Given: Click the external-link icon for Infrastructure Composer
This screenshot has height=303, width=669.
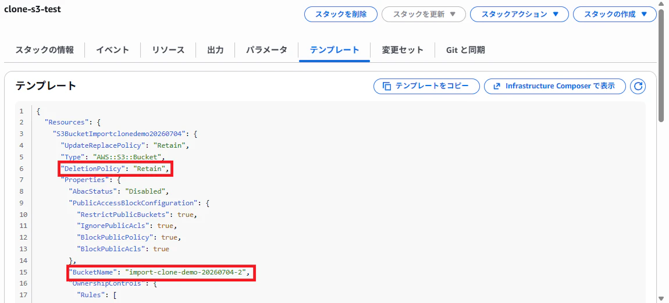Looking at the screenshot, I should tap(497, 86).
